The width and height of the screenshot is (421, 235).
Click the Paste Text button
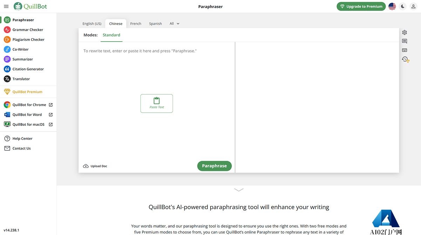click(157, 104)
